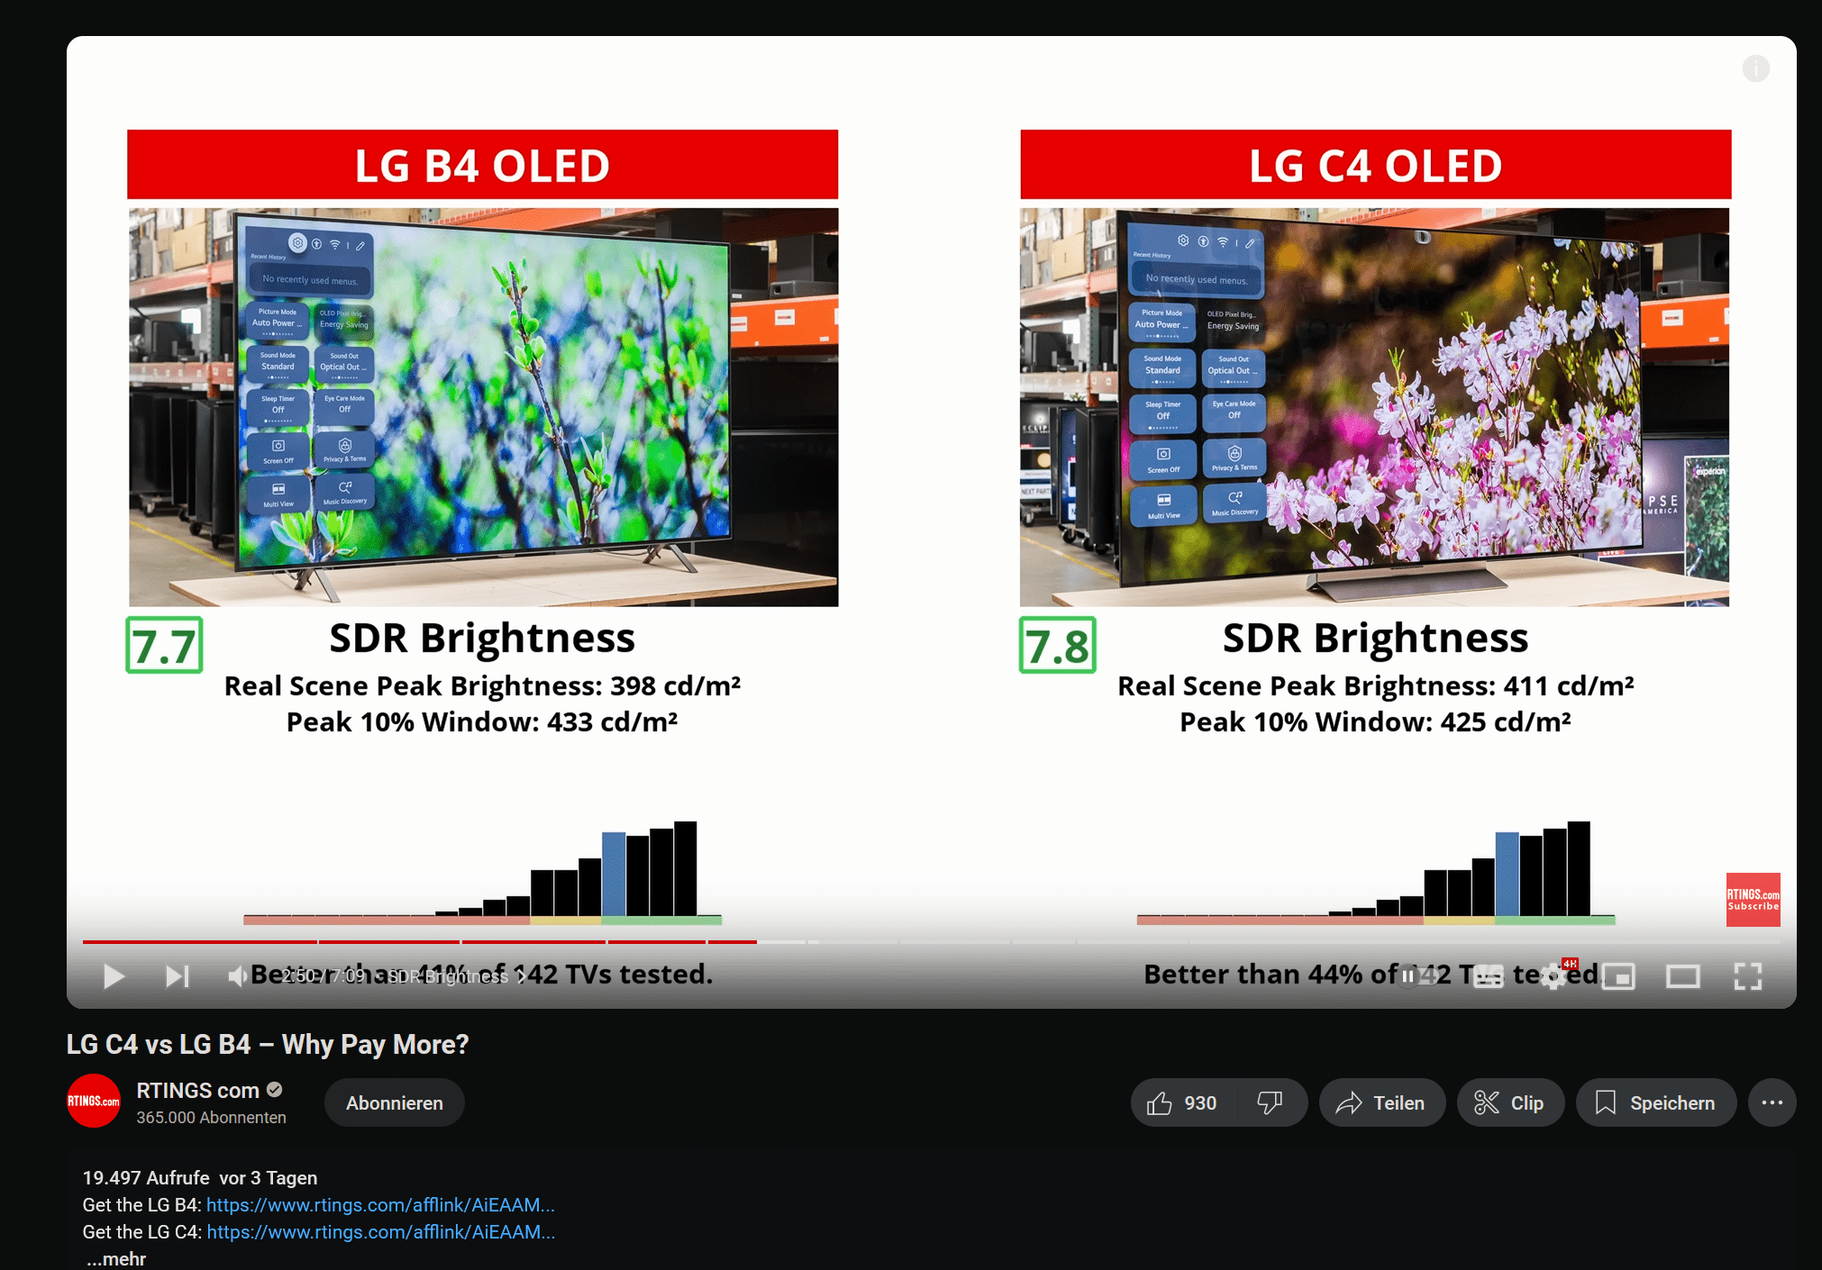The width and height of the screenshot is (1822, 1270).
Task: Open the LG B4 affiliate link
Action: pos(380,1205)
